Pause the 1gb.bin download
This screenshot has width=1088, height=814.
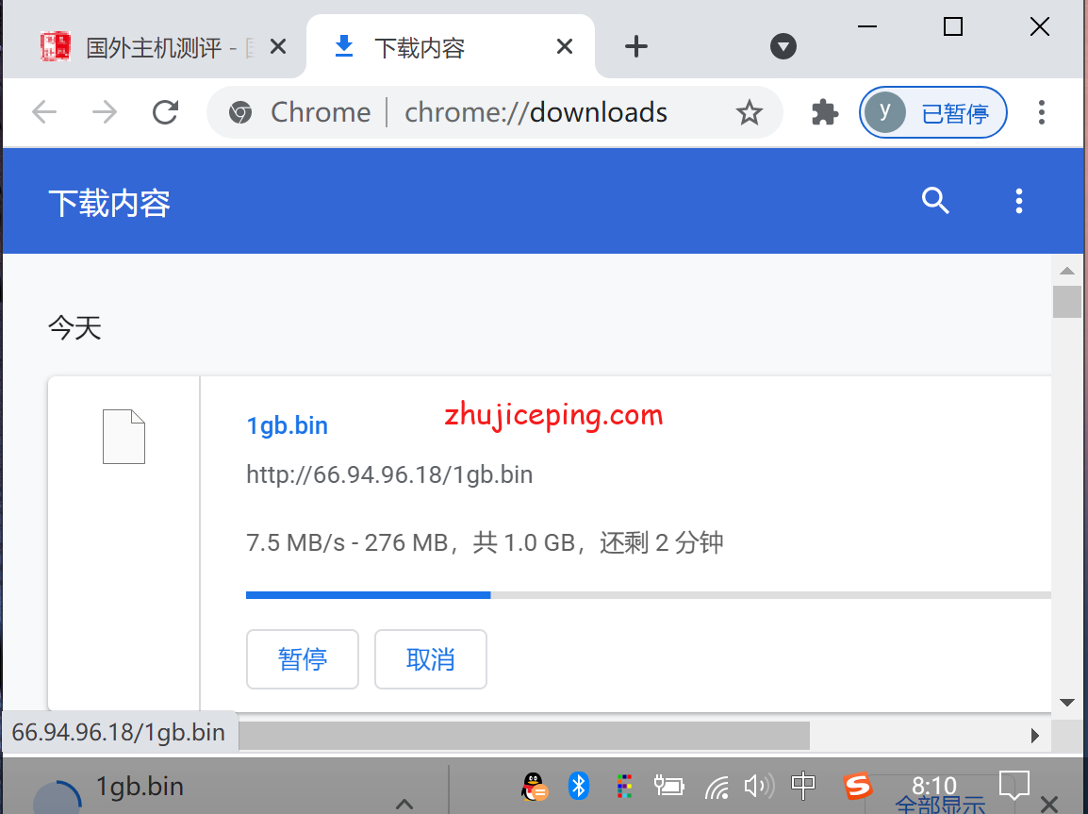click(x=303, y=659)
